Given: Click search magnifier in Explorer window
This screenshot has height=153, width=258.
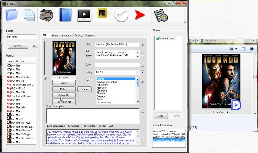Looking at the screenshot, I should coord(254,41).
